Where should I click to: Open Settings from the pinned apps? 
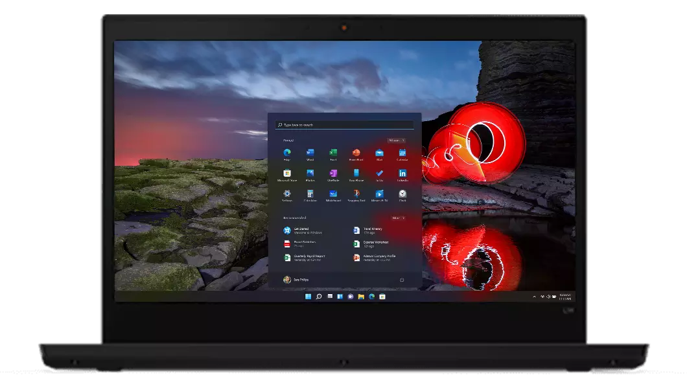(x=287, y=195)
